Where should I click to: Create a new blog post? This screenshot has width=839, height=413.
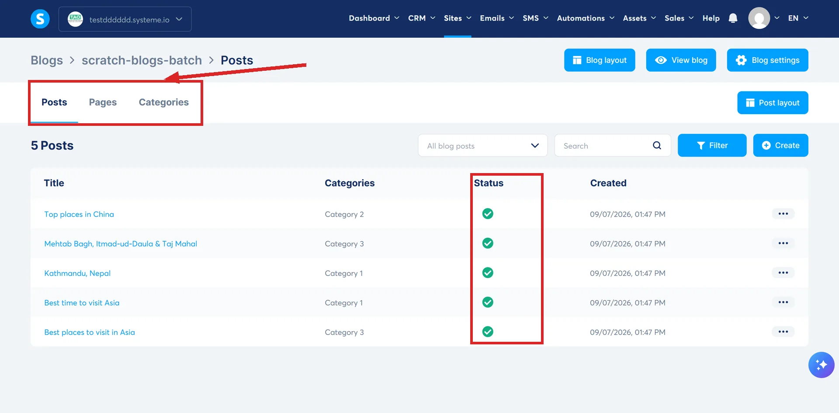pos(780,145)
